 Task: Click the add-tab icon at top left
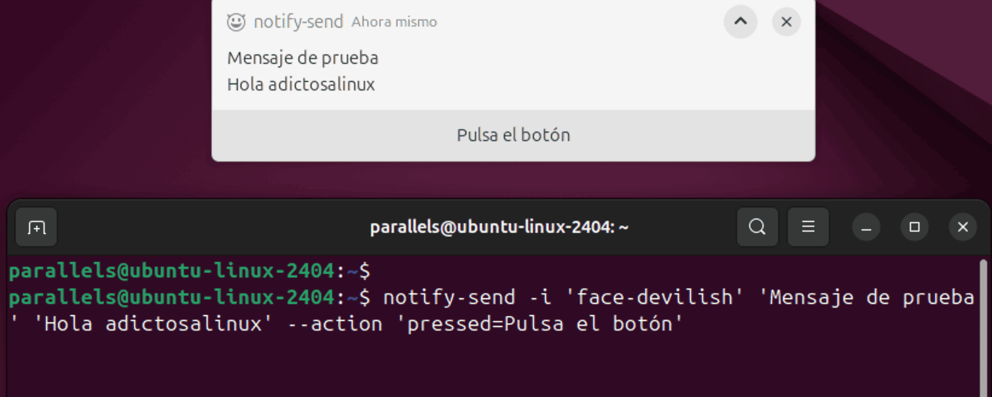coord(36,227)
